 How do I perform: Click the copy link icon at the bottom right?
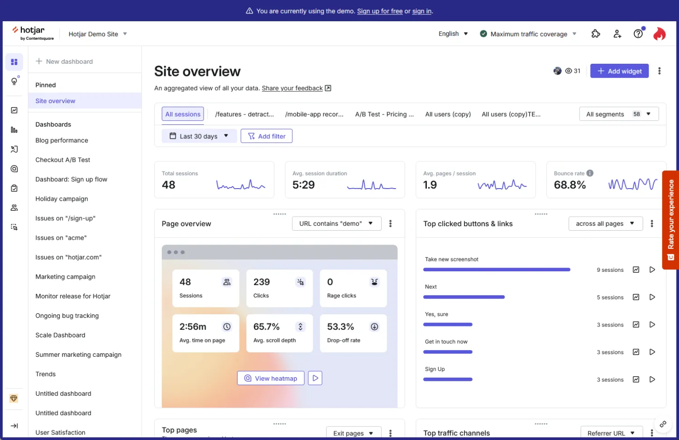pyautogui.click(x=663, y=424)
